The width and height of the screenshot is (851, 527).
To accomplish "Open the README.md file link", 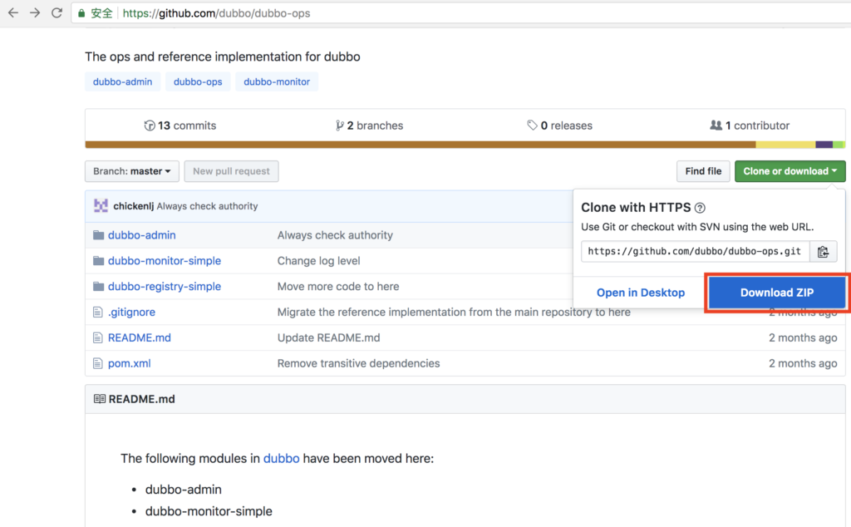I will click(140, 337).
